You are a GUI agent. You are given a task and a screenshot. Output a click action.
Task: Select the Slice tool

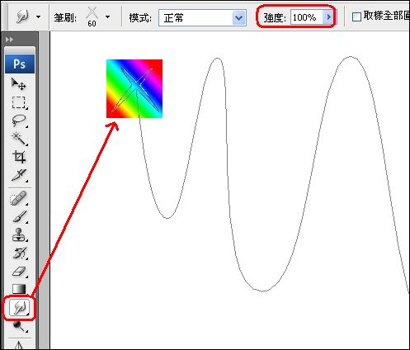(x=19, y=175)
